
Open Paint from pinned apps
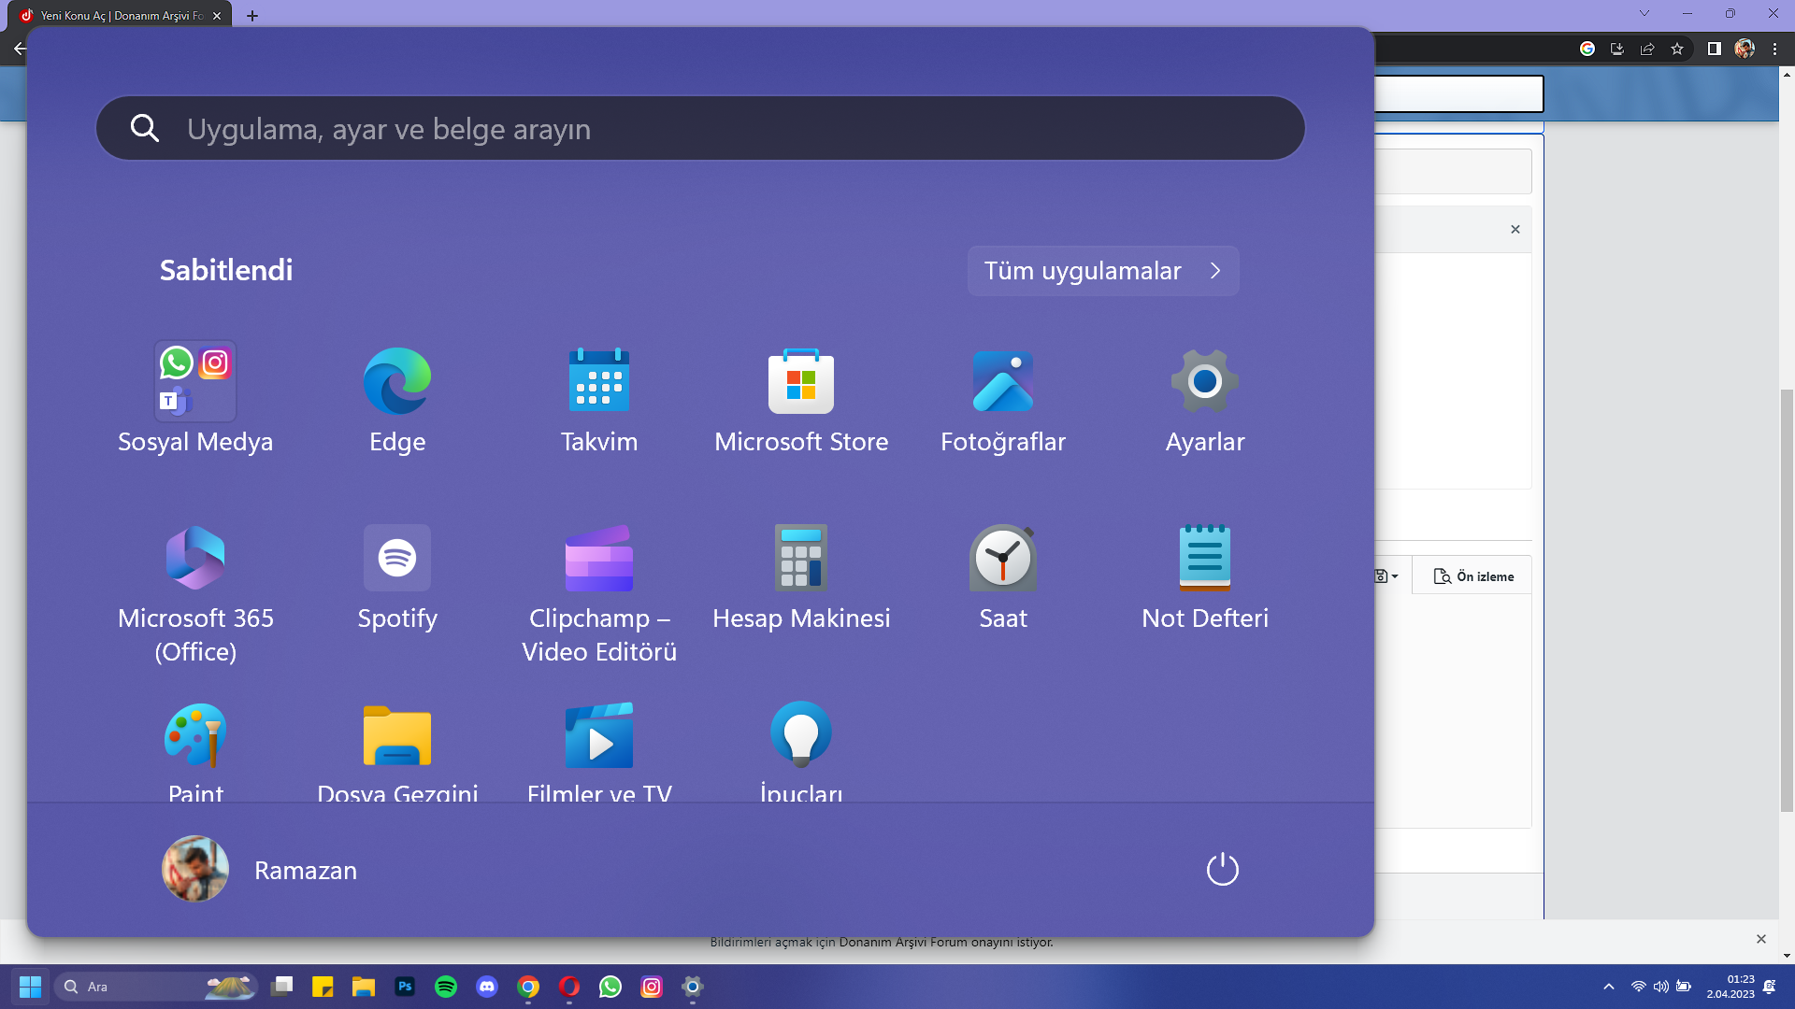point(195,750)
